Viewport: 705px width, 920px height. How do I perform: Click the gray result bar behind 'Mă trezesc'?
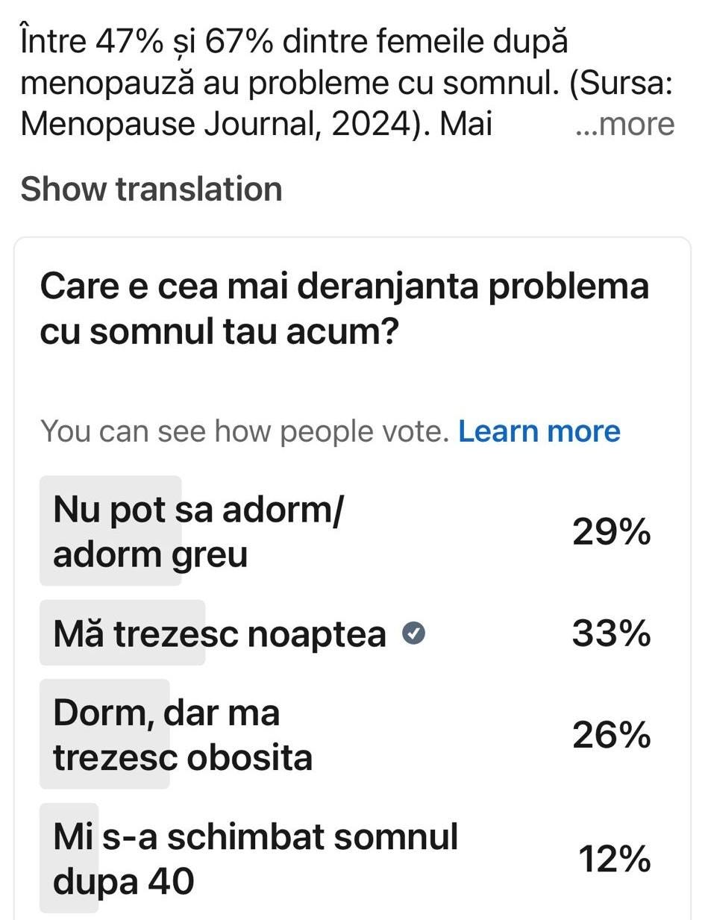122,633
